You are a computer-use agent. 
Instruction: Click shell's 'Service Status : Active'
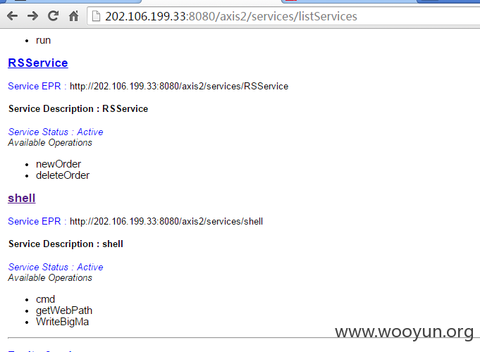coord(56,267)
